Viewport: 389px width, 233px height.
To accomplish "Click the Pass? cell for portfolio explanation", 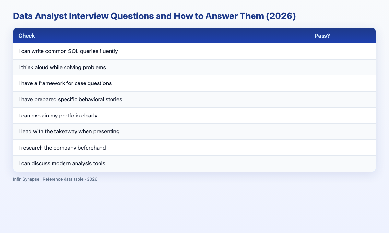I will point(343,116).
